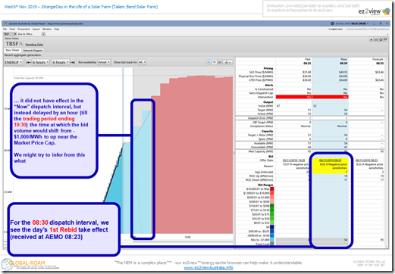Open the Bids & Offers tab
395x274 pixels.
tap(25, 34)
